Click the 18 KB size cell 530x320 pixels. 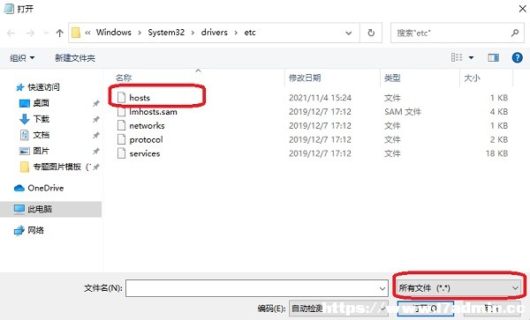tap(496, 153)
